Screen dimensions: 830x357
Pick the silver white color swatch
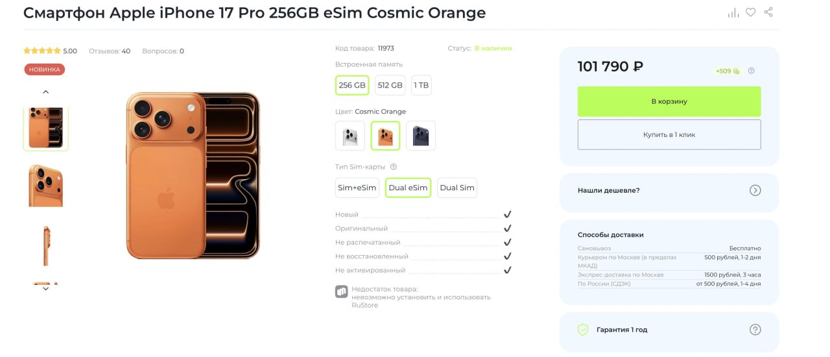(350, 136)
